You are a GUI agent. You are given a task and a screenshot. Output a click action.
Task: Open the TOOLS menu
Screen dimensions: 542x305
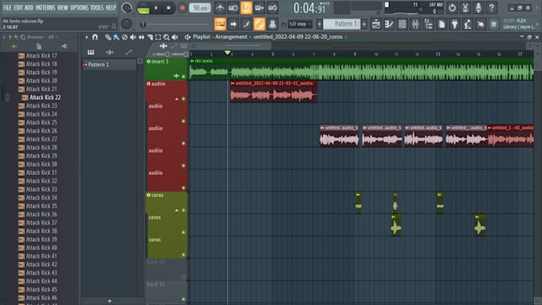(96, 8)
